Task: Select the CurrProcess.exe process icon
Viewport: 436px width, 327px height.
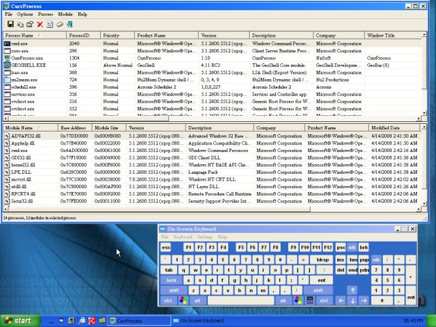Action: tap(7, 58)
